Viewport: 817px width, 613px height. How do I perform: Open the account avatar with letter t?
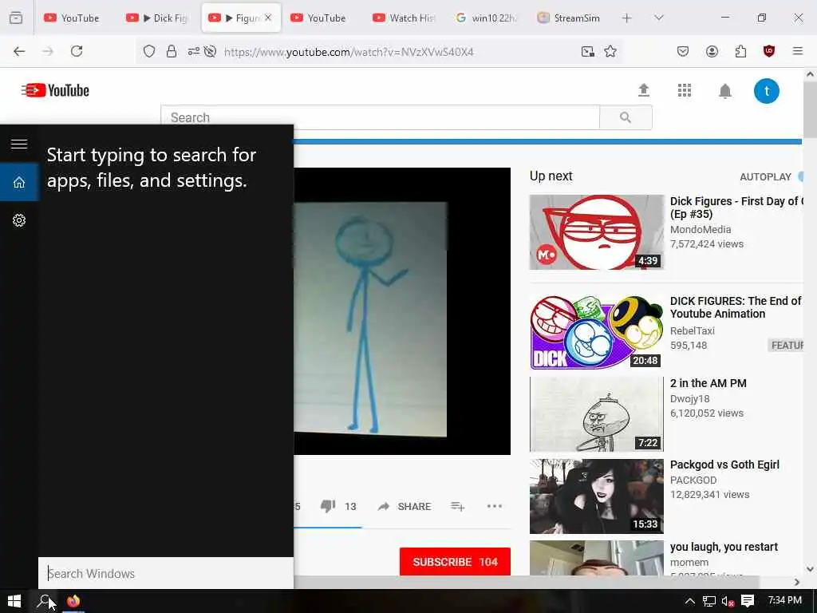pos(767,91)
